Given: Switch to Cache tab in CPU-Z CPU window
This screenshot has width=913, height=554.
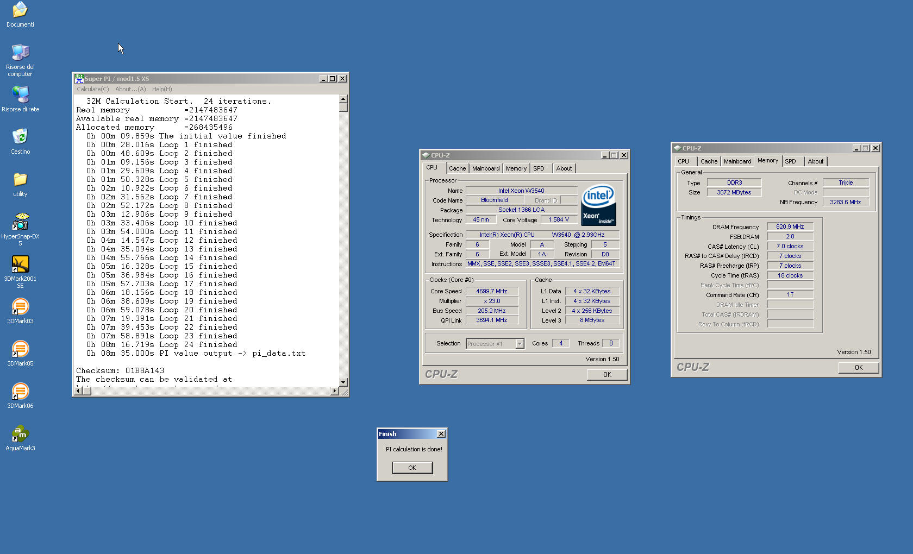Looking at the screenshot, I should (458, 168).
